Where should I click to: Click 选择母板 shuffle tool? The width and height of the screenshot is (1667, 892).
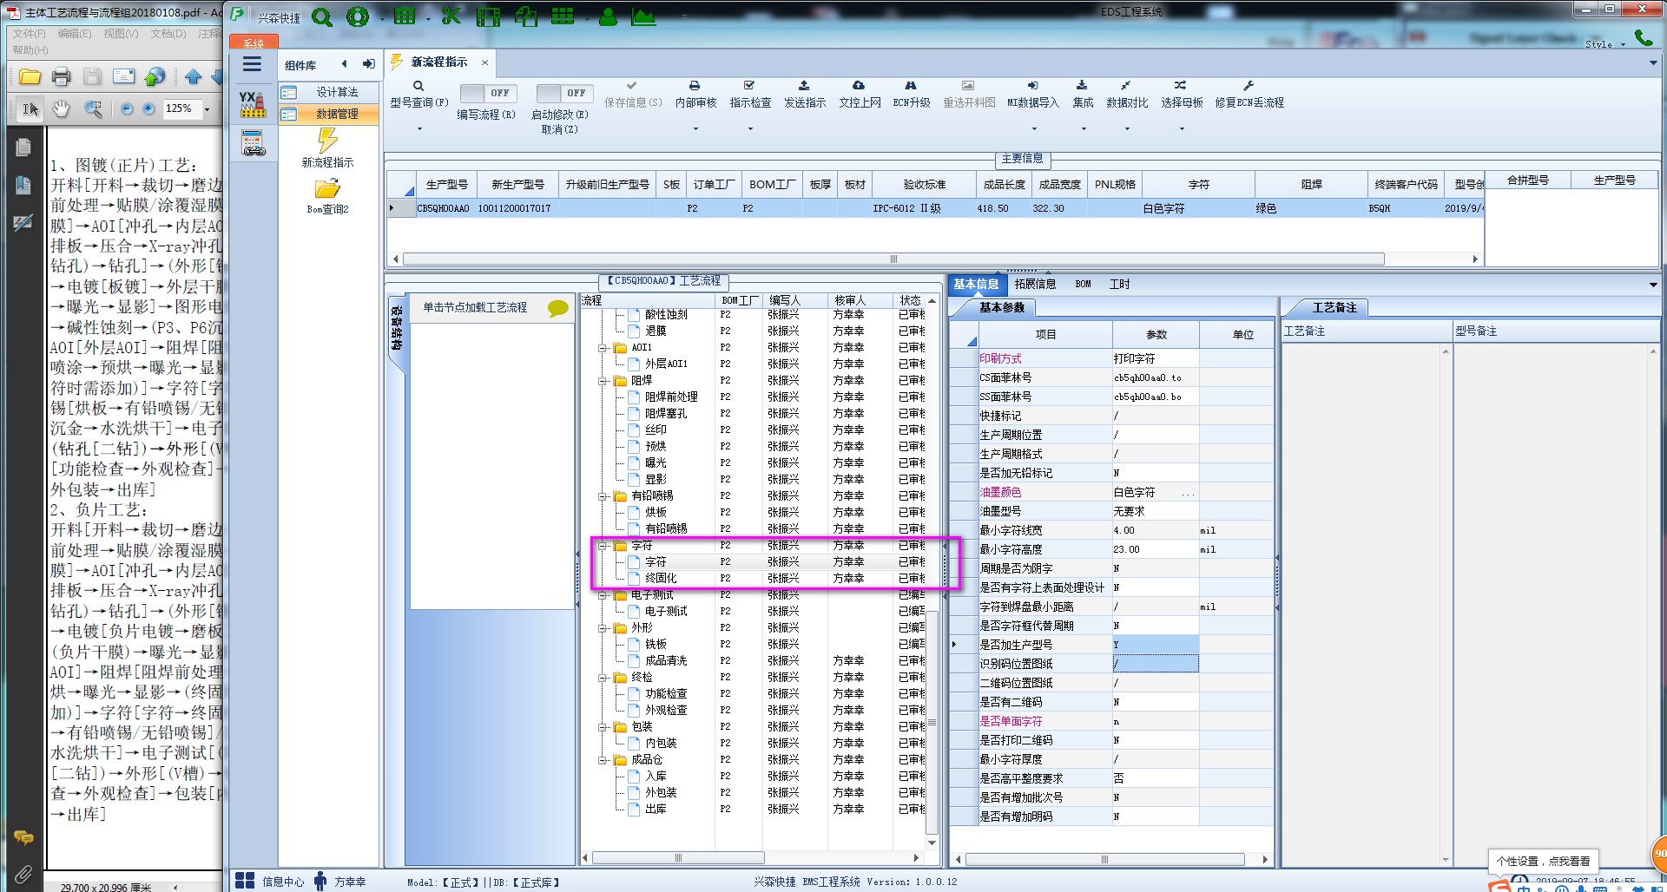[1182, 95]
